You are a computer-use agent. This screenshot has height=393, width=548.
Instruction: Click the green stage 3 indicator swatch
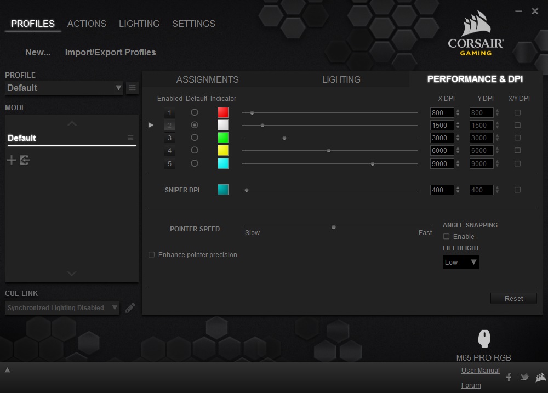click(223, 138)
